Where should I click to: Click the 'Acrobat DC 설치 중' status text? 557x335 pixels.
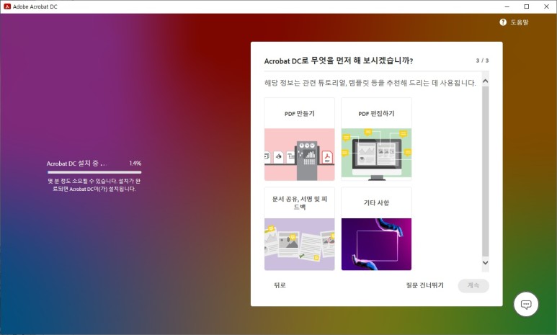pyautogui.click(x=76, y=164)
